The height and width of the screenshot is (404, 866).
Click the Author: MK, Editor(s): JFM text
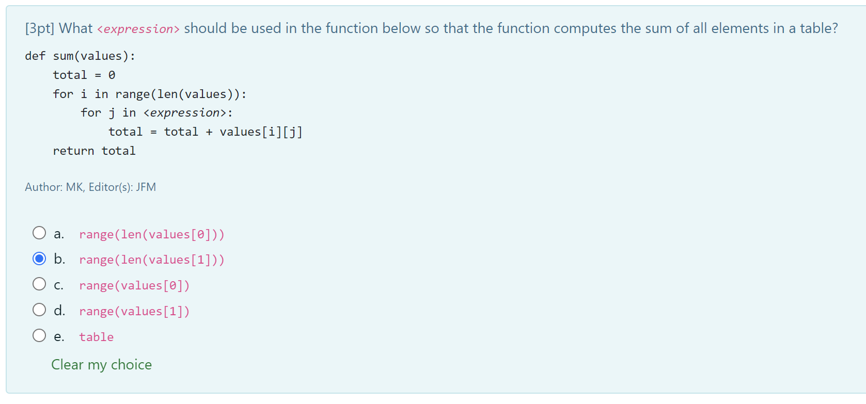click(91, 187)
